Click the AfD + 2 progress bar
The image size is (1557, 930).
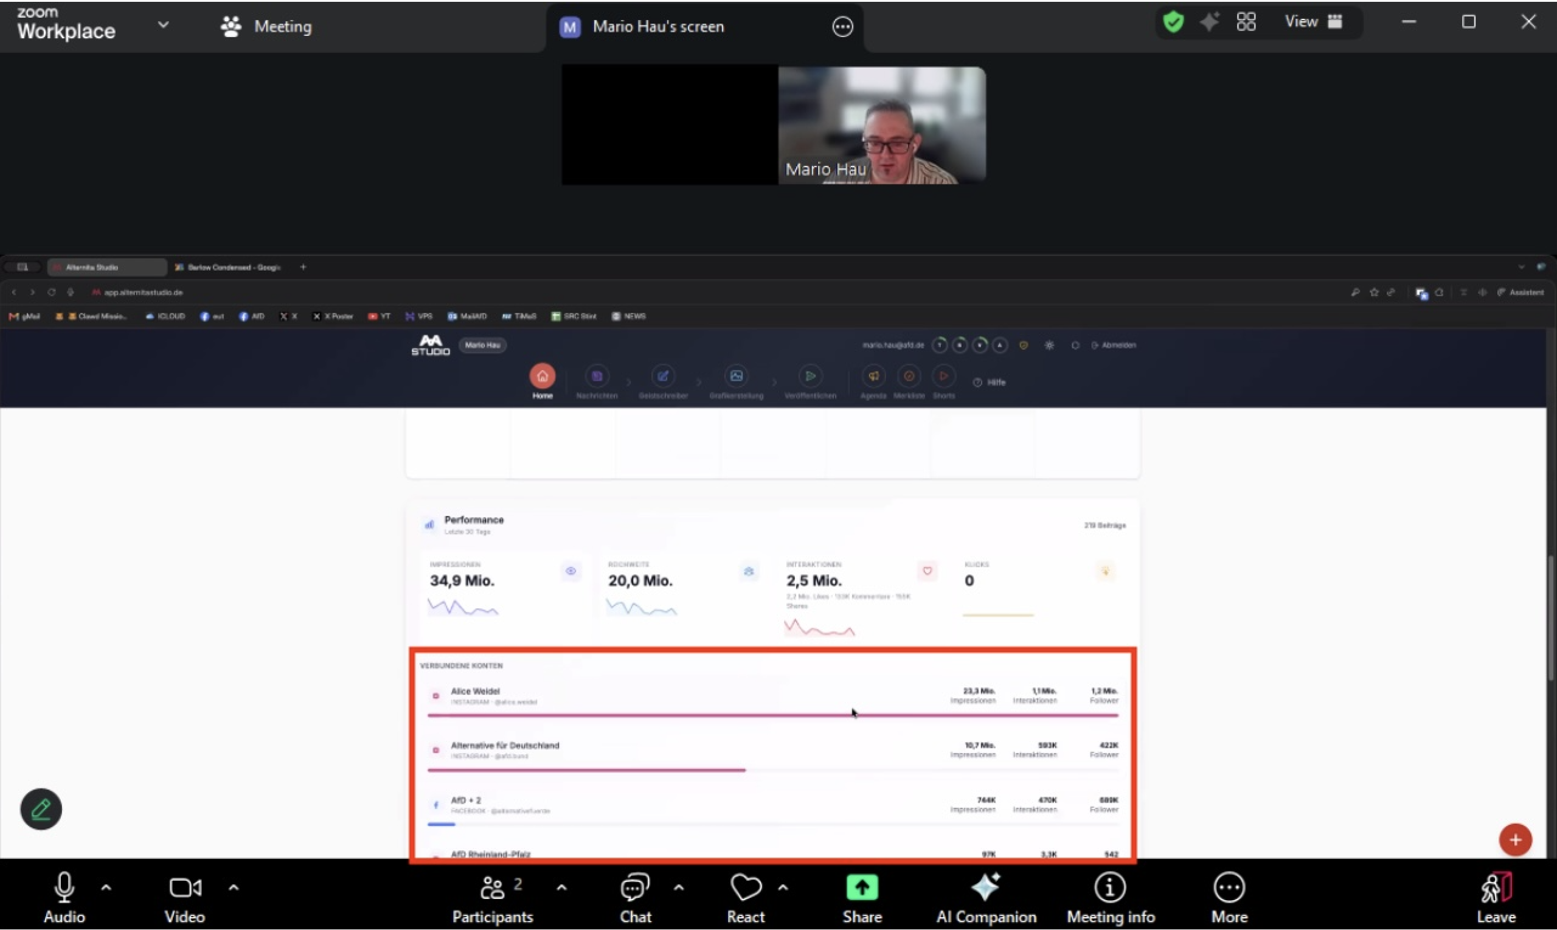coord(772,824)
